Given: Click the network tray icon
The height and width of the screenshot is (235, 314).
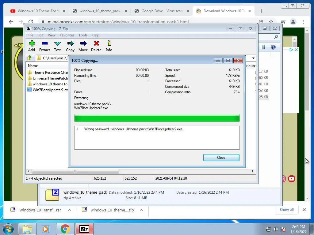Looking at the screenshot, I should click(x=268, y=229).
